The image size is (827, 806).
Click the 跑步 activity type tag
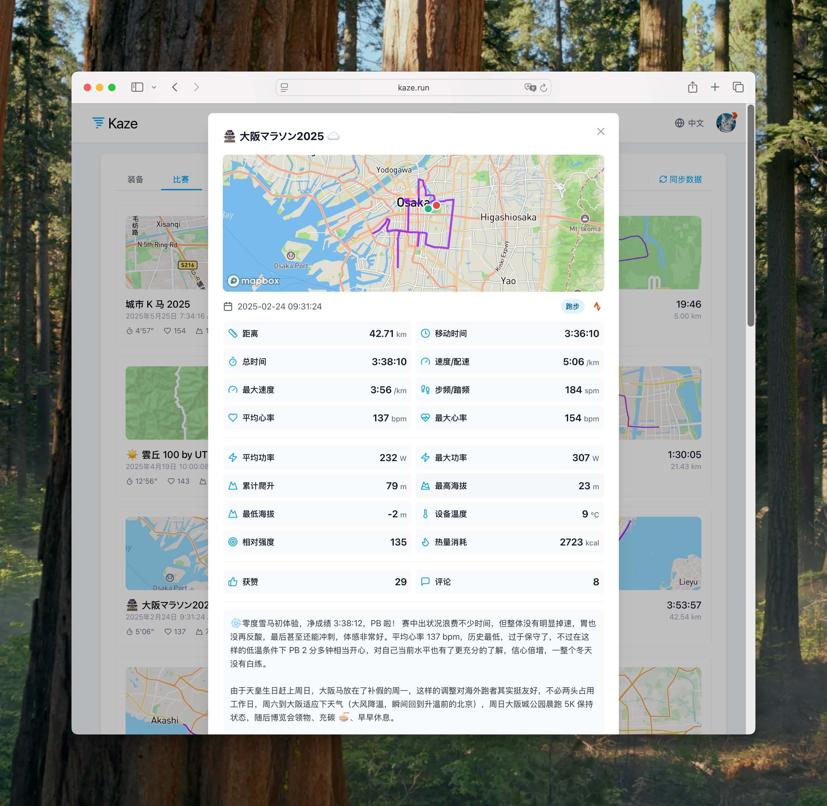(572, 306)
